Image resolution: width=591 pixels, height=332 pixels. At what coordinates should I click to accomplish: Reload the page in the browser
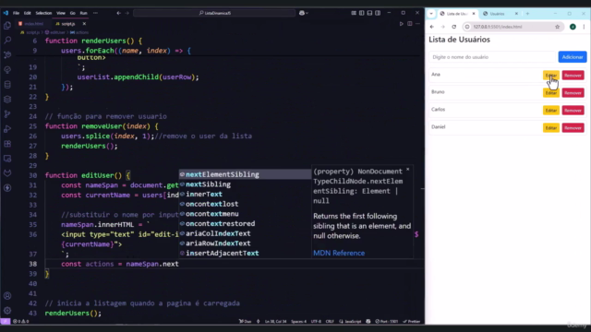pos(453,27)
